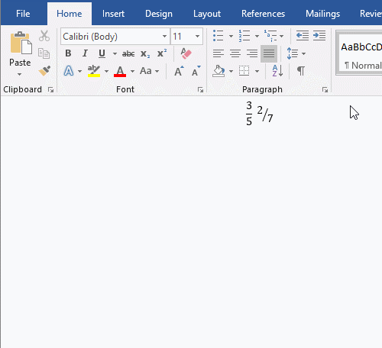
Task: Apply strikethrough formatting
Action: coord(128,53)
